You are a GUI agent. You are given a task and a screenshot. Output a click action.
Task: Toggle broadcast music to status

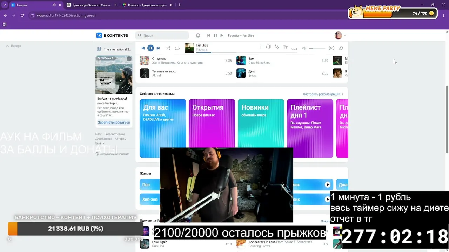point(331,48)
